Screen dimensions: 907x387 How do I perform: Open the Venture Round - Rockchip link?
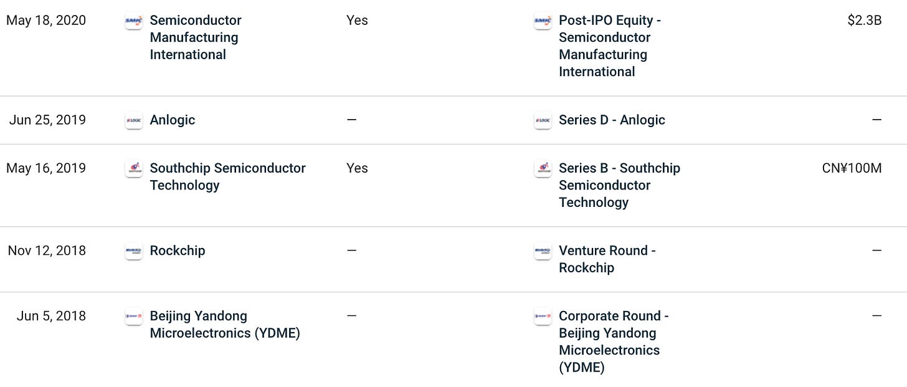[x=607, y=259]
